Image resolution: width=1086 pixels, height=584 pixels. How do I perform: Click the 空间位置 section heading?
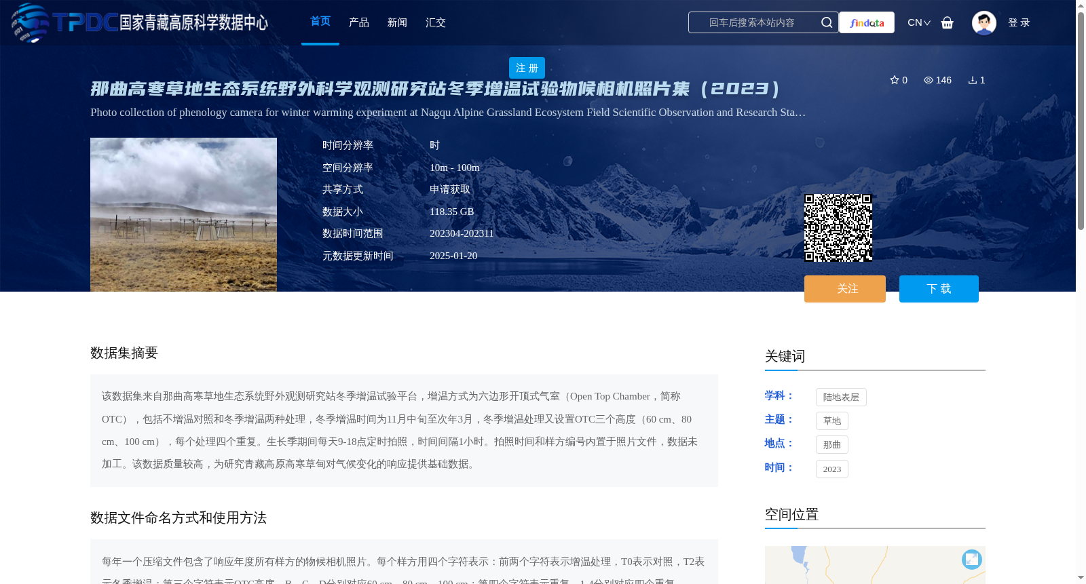792,514
